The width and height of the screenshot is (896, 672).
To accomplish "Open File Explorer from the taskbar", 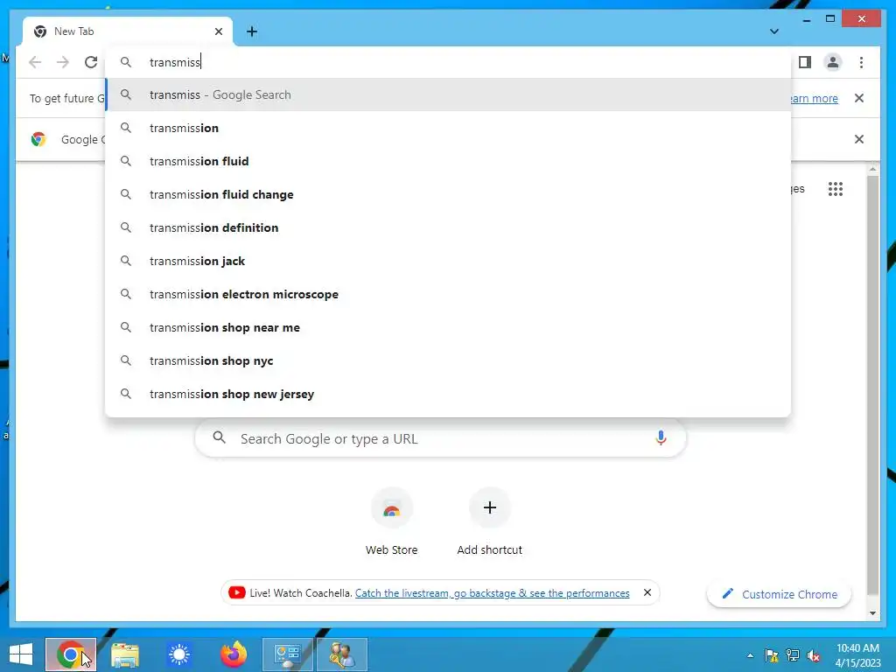I will pyautogui.click(x=124, y=654).
